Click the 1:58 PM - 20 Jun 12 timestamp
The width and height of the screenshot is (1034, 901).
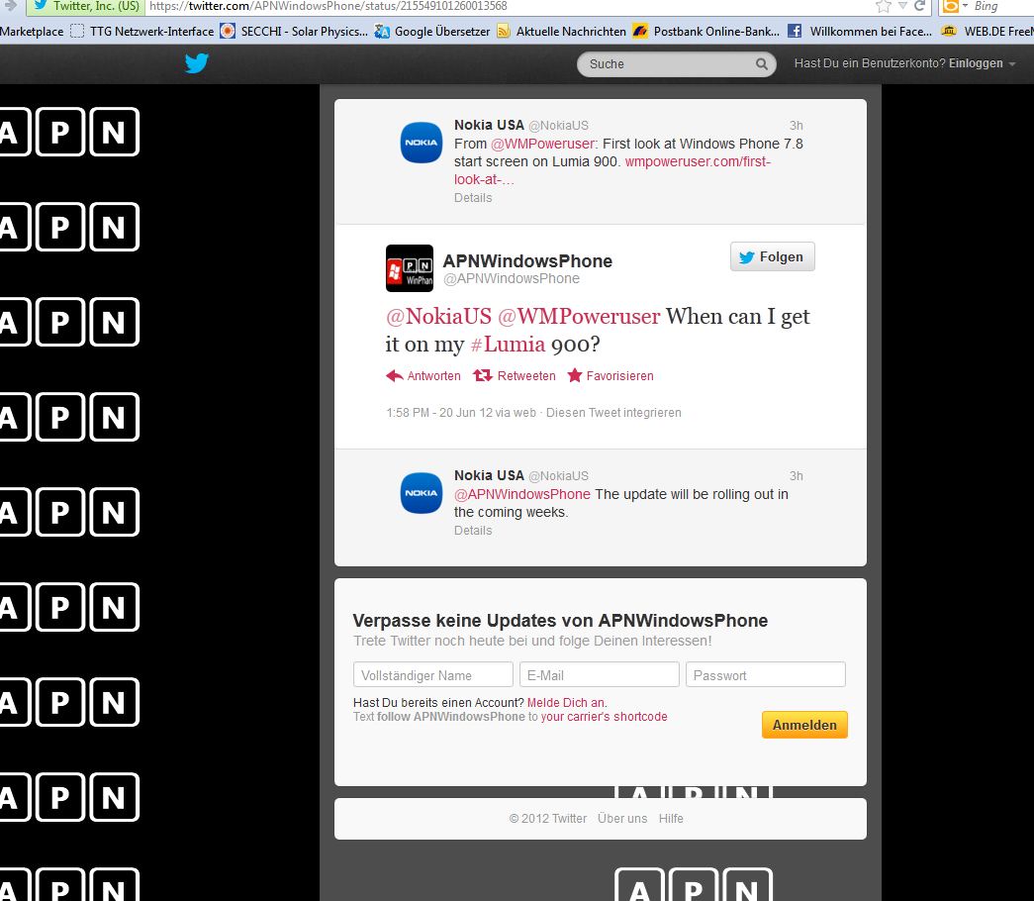point(439,413)
